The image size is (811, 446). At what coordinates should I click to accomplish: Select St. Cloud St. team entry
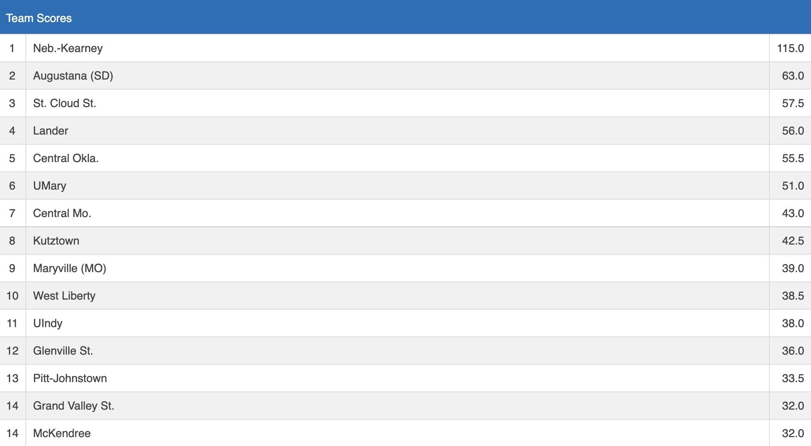point(64,103)
